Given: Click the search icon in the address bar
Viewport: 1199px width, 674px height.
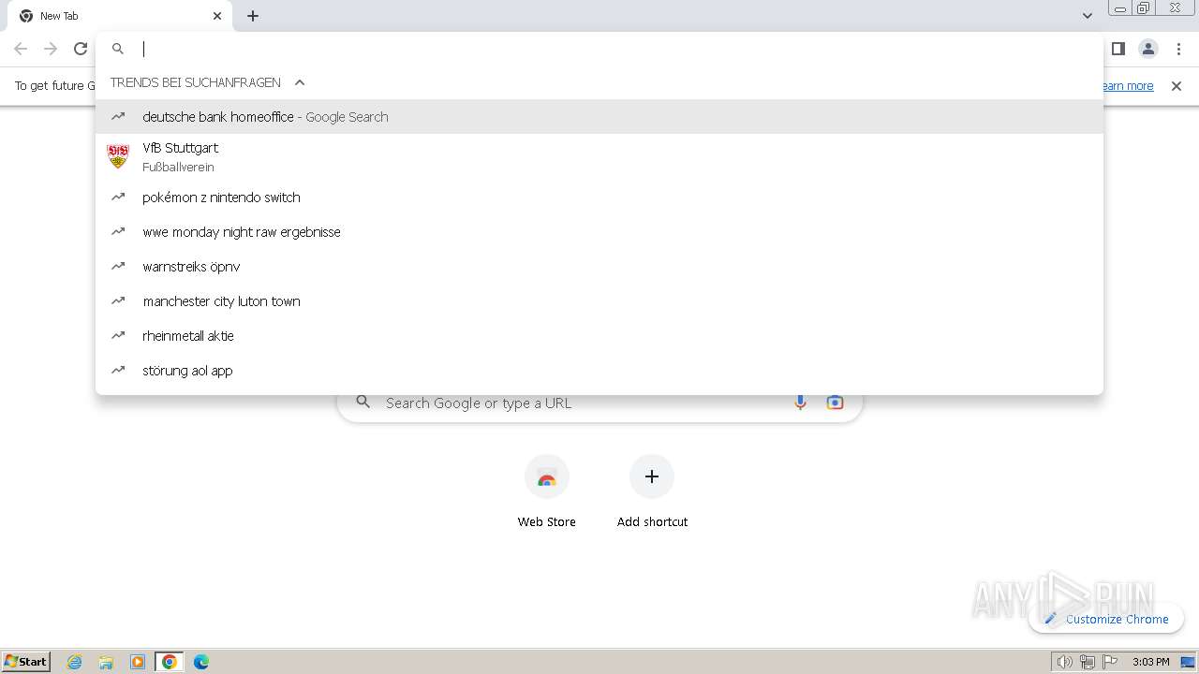Looking at the screenshot, I should (118, 49).
